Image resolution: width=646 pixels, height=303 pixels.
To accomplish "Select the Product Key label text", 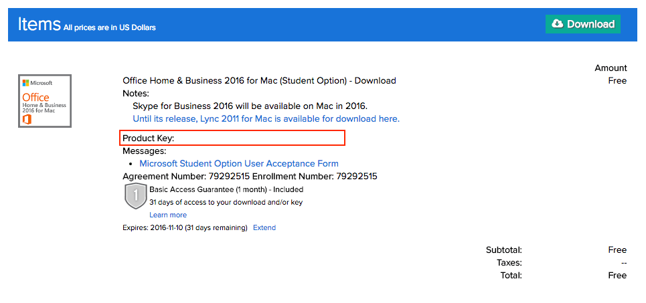I will coord(149,138).
